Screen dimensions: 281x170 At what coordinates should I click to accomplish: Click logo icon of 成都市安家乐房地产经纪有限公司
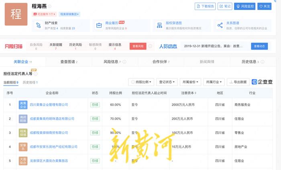[23, 147]
